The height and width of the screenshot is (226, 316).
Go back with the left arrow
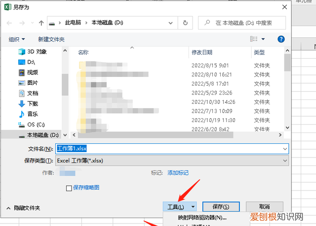point(9,23)
